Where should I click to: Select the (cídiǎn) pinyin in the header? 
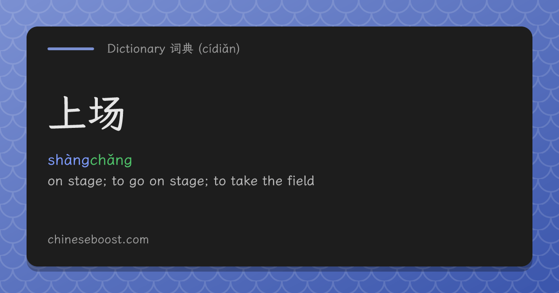(219, 49)
